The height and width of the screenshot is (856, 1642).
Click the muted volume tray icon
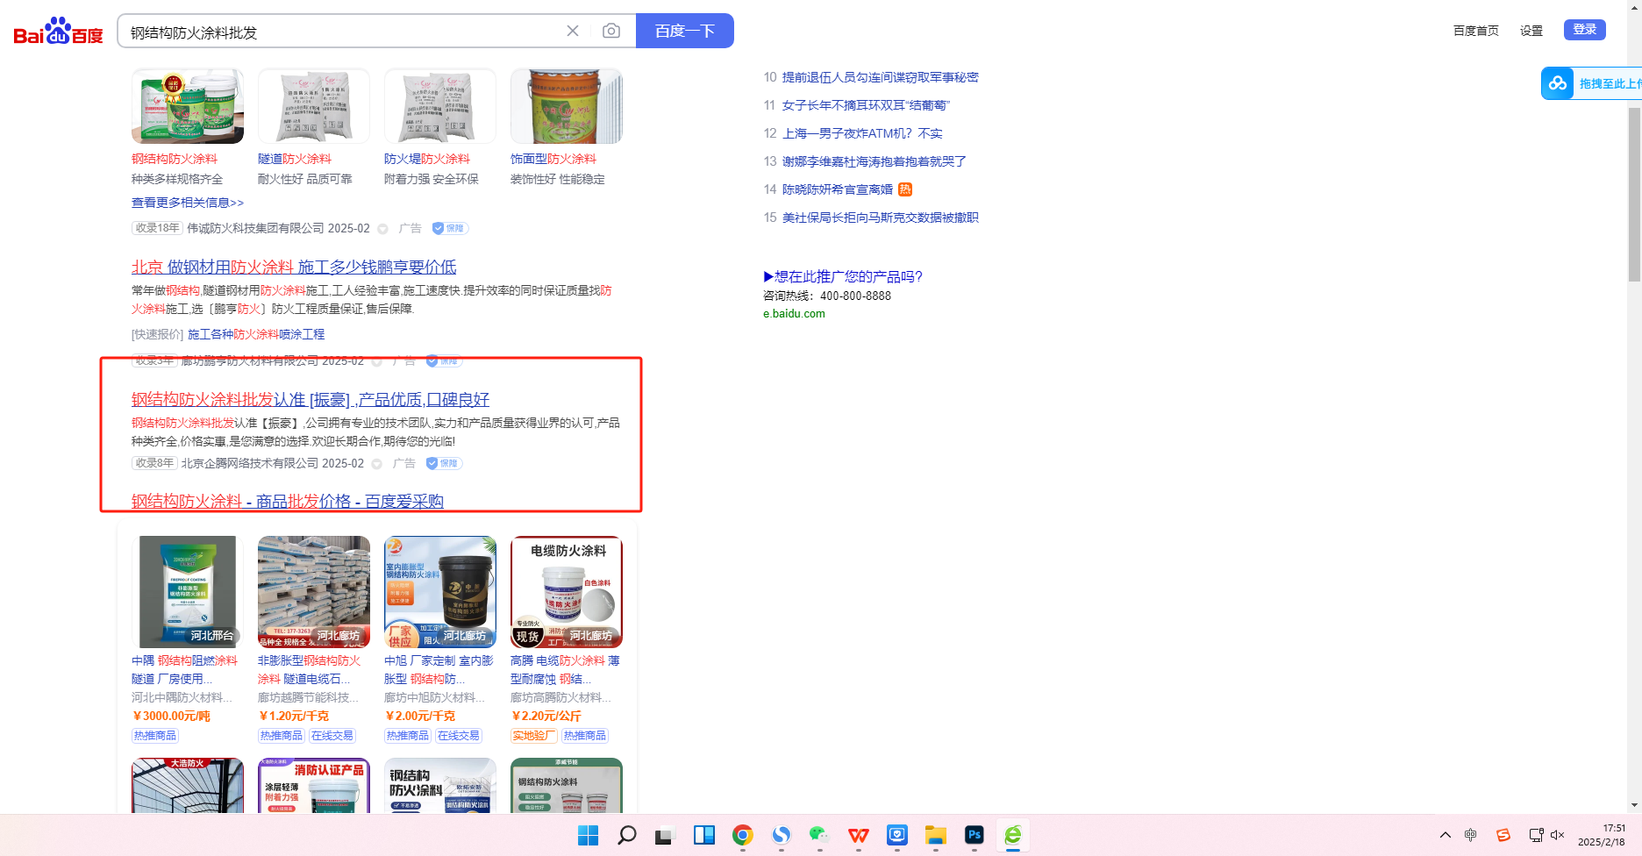coord(1558,835)
